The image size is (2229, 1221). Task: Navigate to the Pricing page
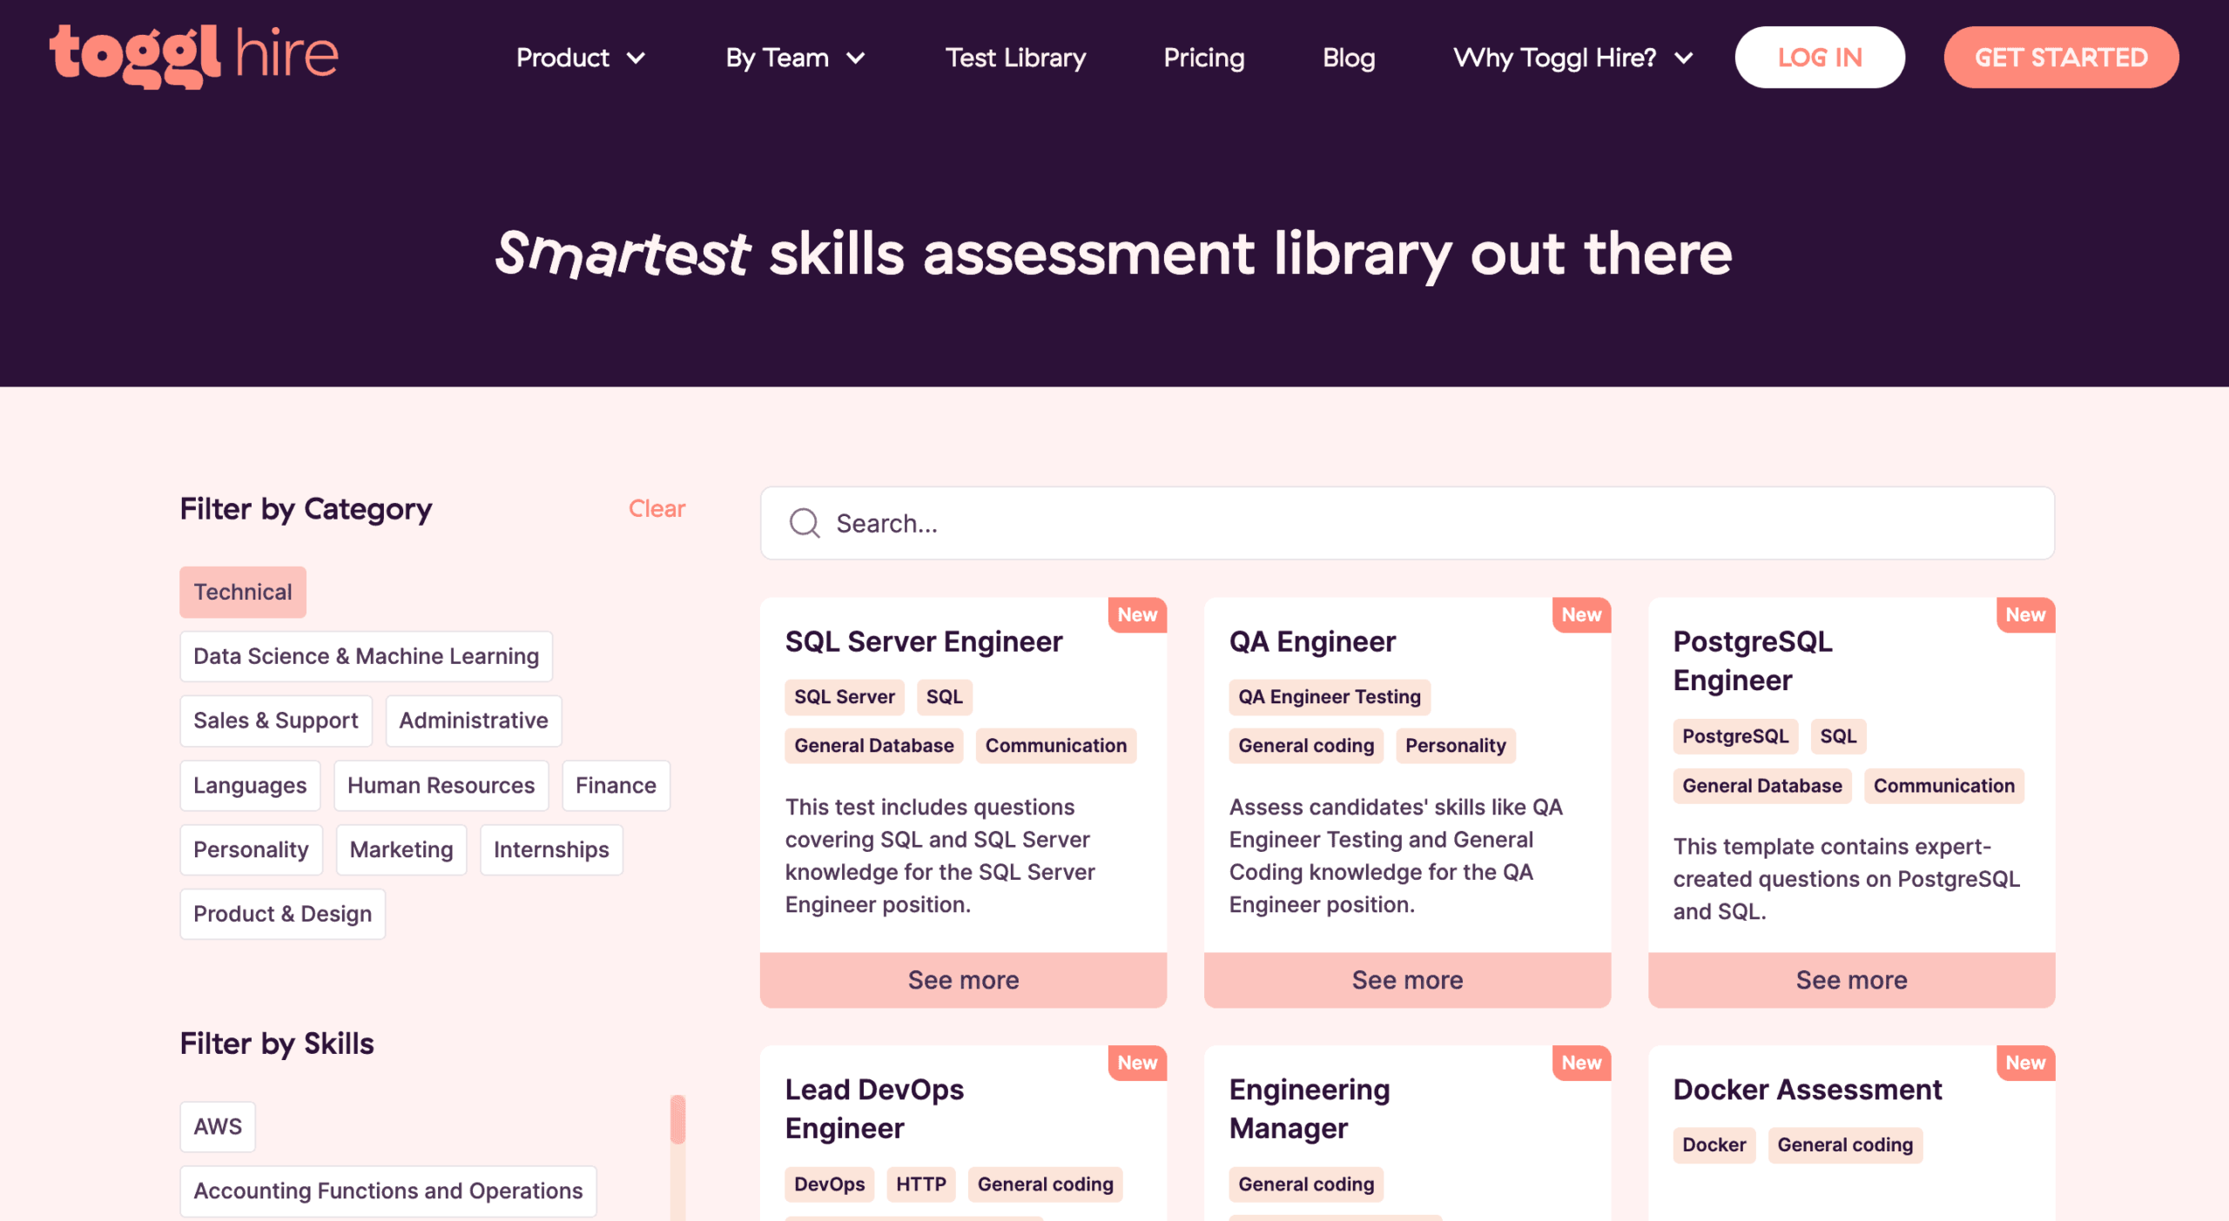[1203, 57]
